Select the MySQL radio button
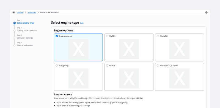 click(x=107, y=36)
